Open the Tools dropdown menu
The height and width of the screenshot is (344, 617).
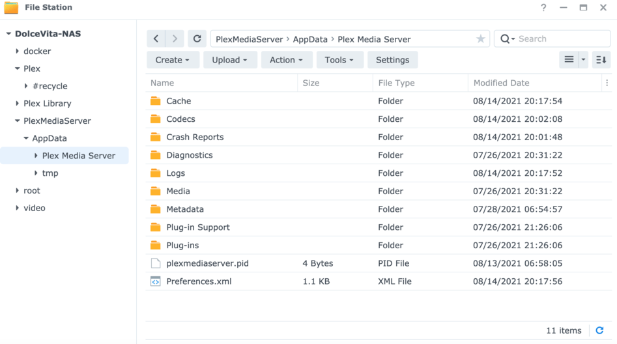[339, 60]
